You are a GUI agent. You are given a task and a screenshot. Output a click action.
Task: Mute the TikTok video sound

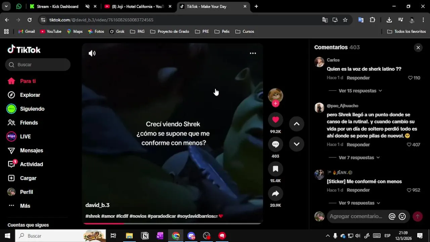[x=92, y=53]
